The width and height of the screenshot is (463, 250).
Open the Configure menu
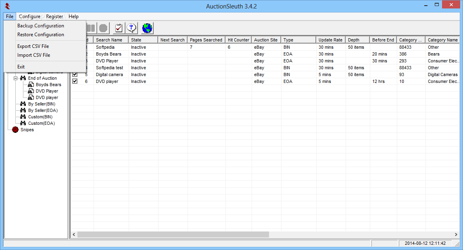[29, 17]
